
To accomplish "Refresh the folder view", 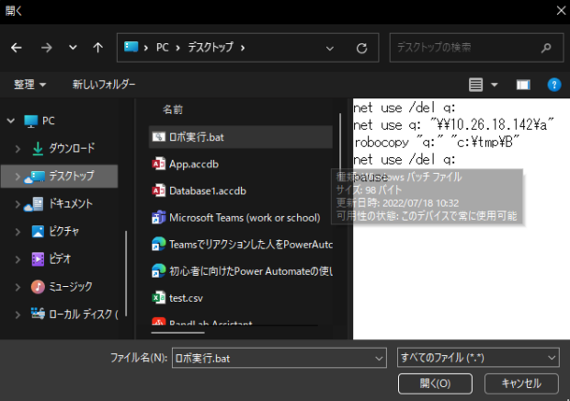I will tap(361, 48).
